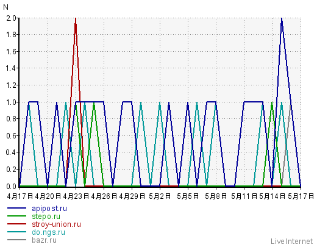Click the 1.0 y-axis tick label

click(11, 102)
